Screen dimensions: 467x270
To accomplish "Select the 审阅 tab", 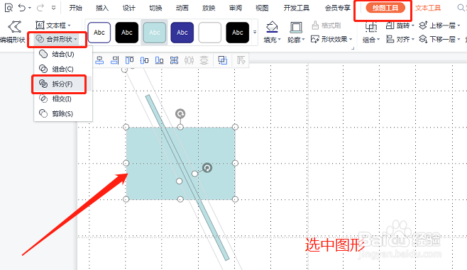I will pyautogui.click(x=236, y=8).
